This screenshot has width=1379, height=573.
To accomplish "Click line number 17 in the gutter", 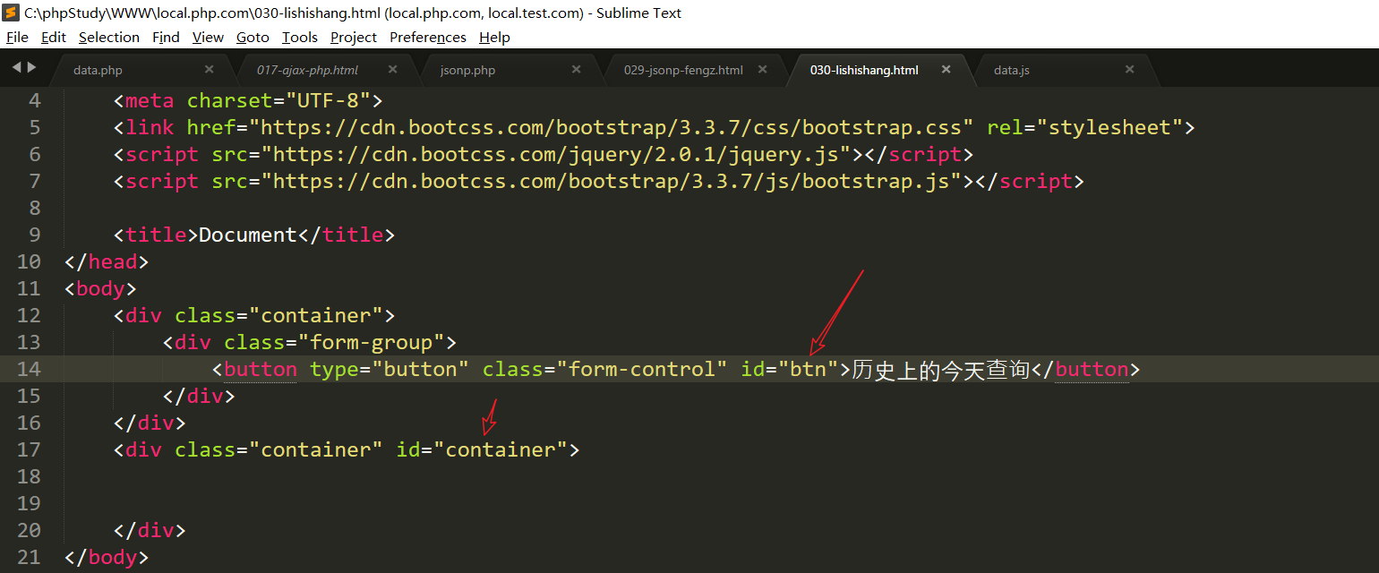I will pyautogui.click(x=29, y=449).
